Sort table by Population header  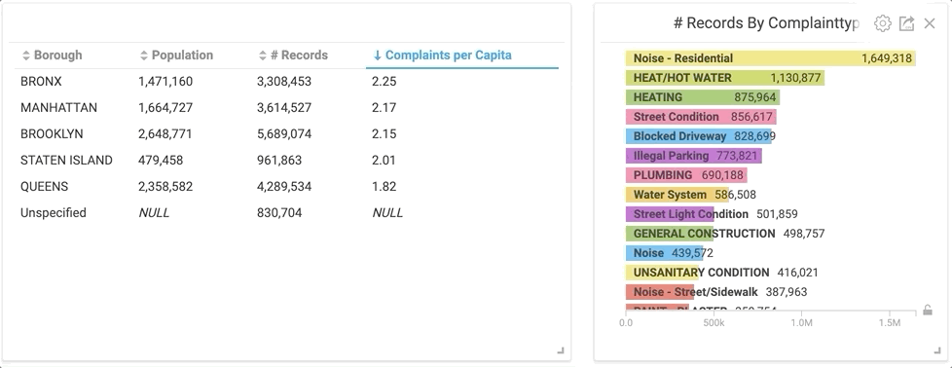182,55
